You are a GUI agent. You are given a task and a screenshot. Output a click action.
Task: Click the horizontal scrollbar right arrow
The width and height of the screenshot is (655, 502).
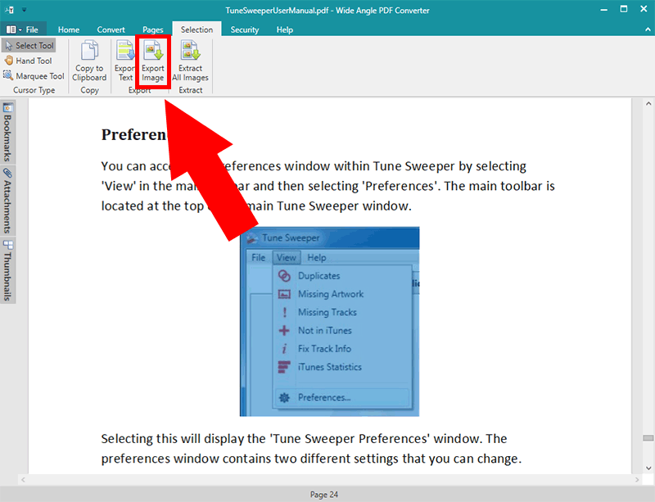pos(637,480)
